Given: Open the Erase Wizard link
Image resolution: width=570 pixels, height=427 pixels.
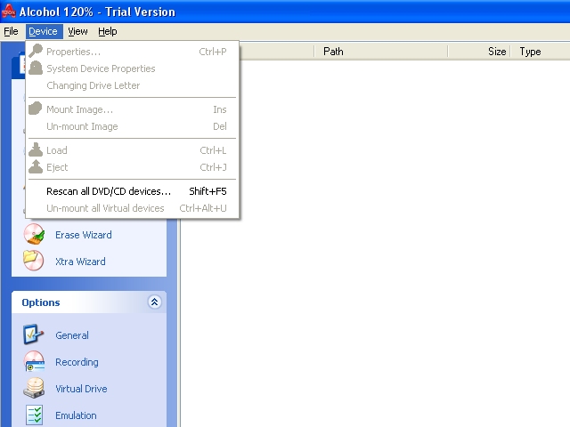Looking at the screenshot, I should click(84, 235).
